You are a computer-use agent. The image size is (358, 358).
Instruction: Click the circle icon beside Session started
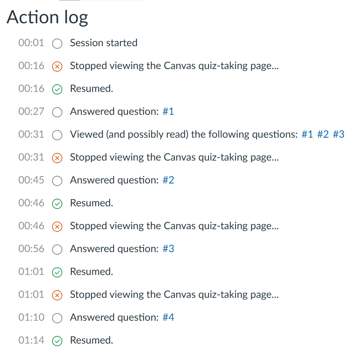[57, 44]
